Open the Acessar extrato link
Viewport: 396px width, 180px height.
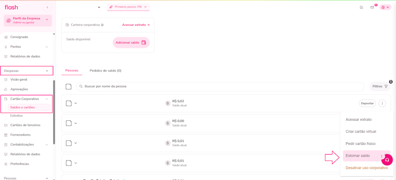tap(136, 25)
